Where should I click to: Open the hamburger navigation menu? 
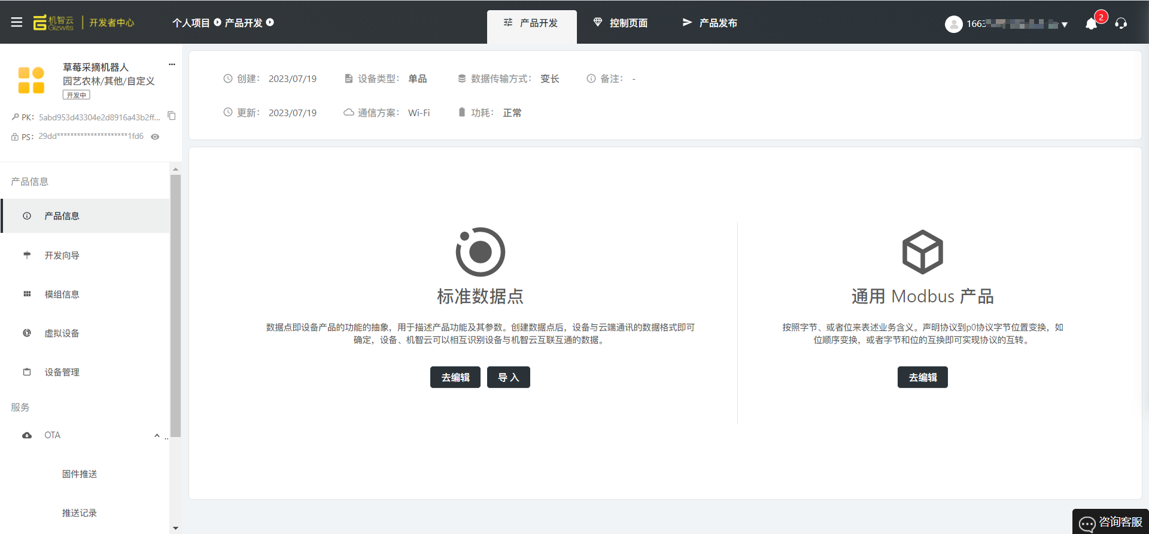tap(17, 22)
